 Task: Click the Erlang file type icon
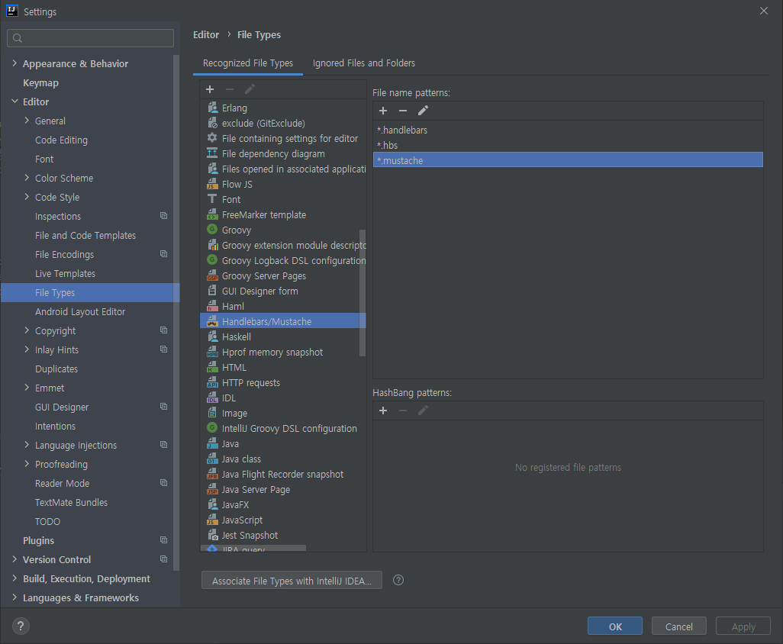click(212, 108)
